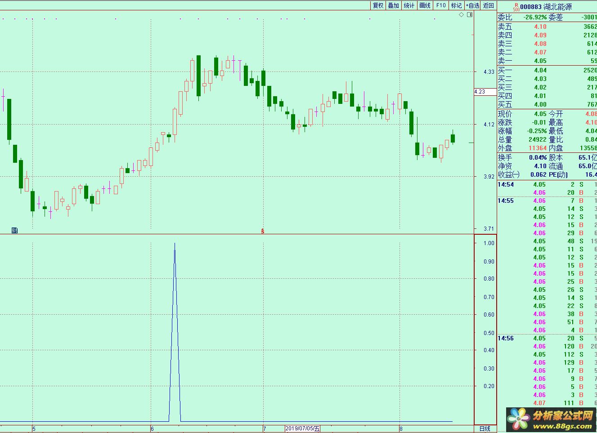
Task: Open F10 company information
Action: 441,5
